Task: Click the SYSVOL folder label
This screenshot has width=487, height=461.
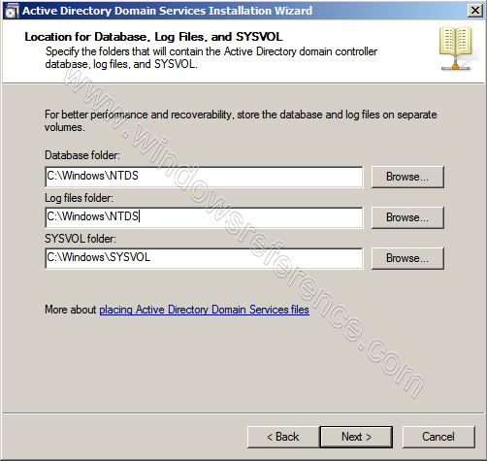Action: 81,239
